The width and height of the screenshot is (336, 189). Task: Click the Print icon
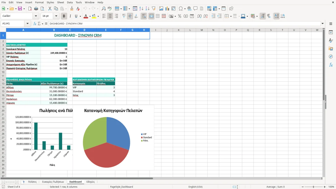tap(36, 9)
